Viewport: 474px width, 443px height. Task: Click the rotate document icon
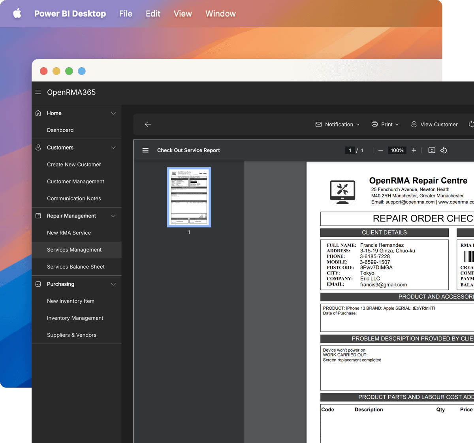[444, 150]
